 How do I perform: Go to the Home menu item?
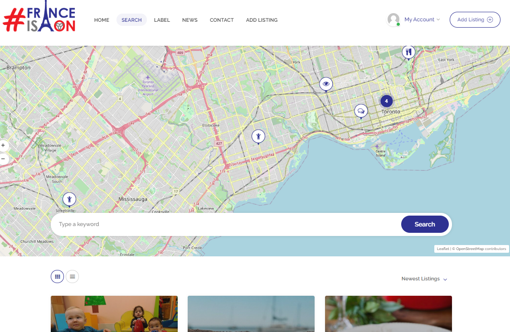(x=102, y=20)
